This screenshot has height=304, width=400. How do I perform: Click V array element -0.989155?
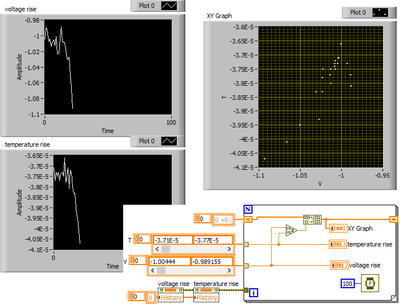click(212, 262)
